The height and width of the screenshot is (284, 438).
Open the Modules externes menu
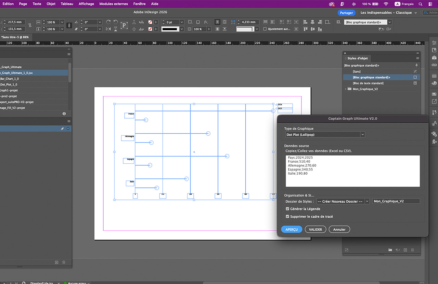point(114,4)
